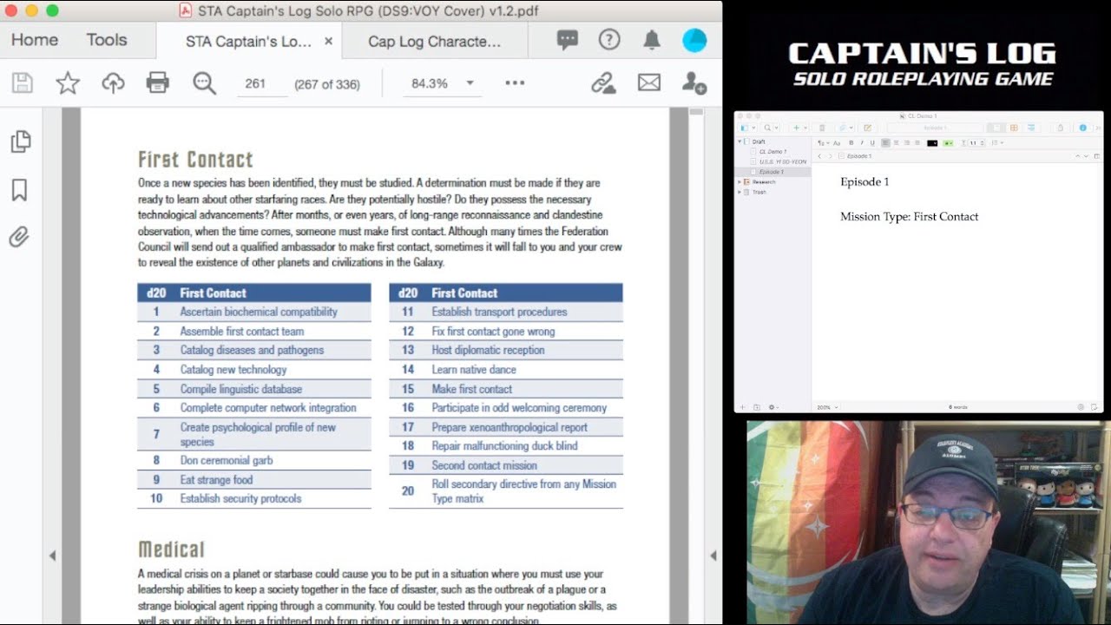The image size is (1111, 625).
Task: Click Scrivener font Aa button
Action: (x=837, y=143)
